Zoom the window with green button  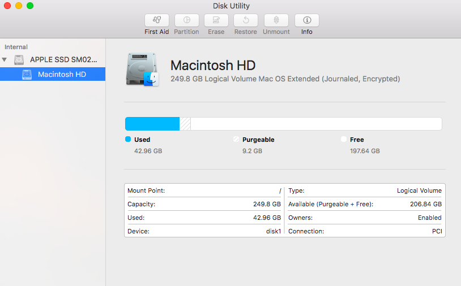point(30,6)
